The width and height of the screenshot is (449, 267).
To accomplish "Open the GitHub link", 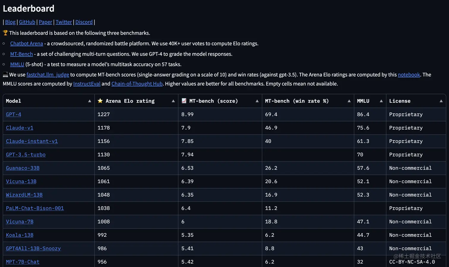I will point(27,22).
